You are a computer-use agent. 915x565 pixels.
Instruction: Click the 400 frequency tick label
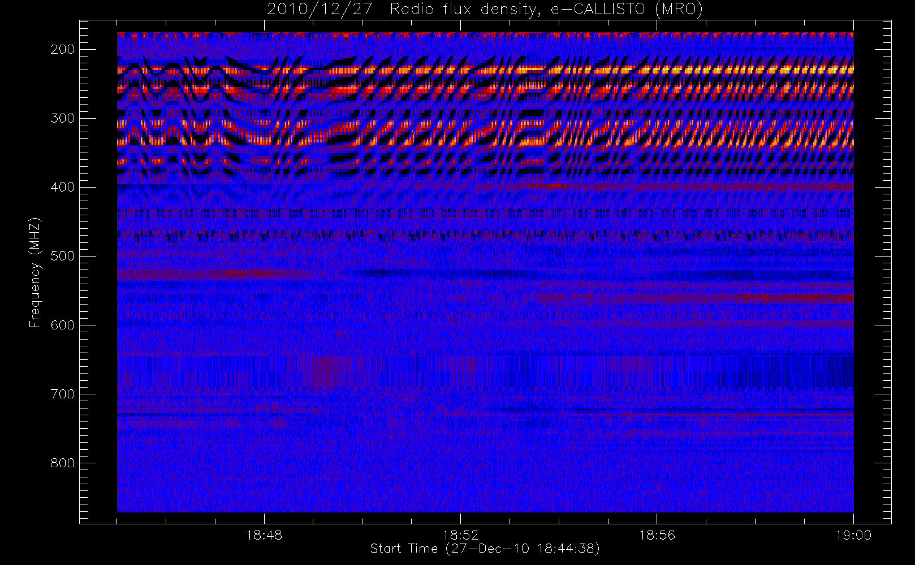pyautogui.click(x=62, y=187)
